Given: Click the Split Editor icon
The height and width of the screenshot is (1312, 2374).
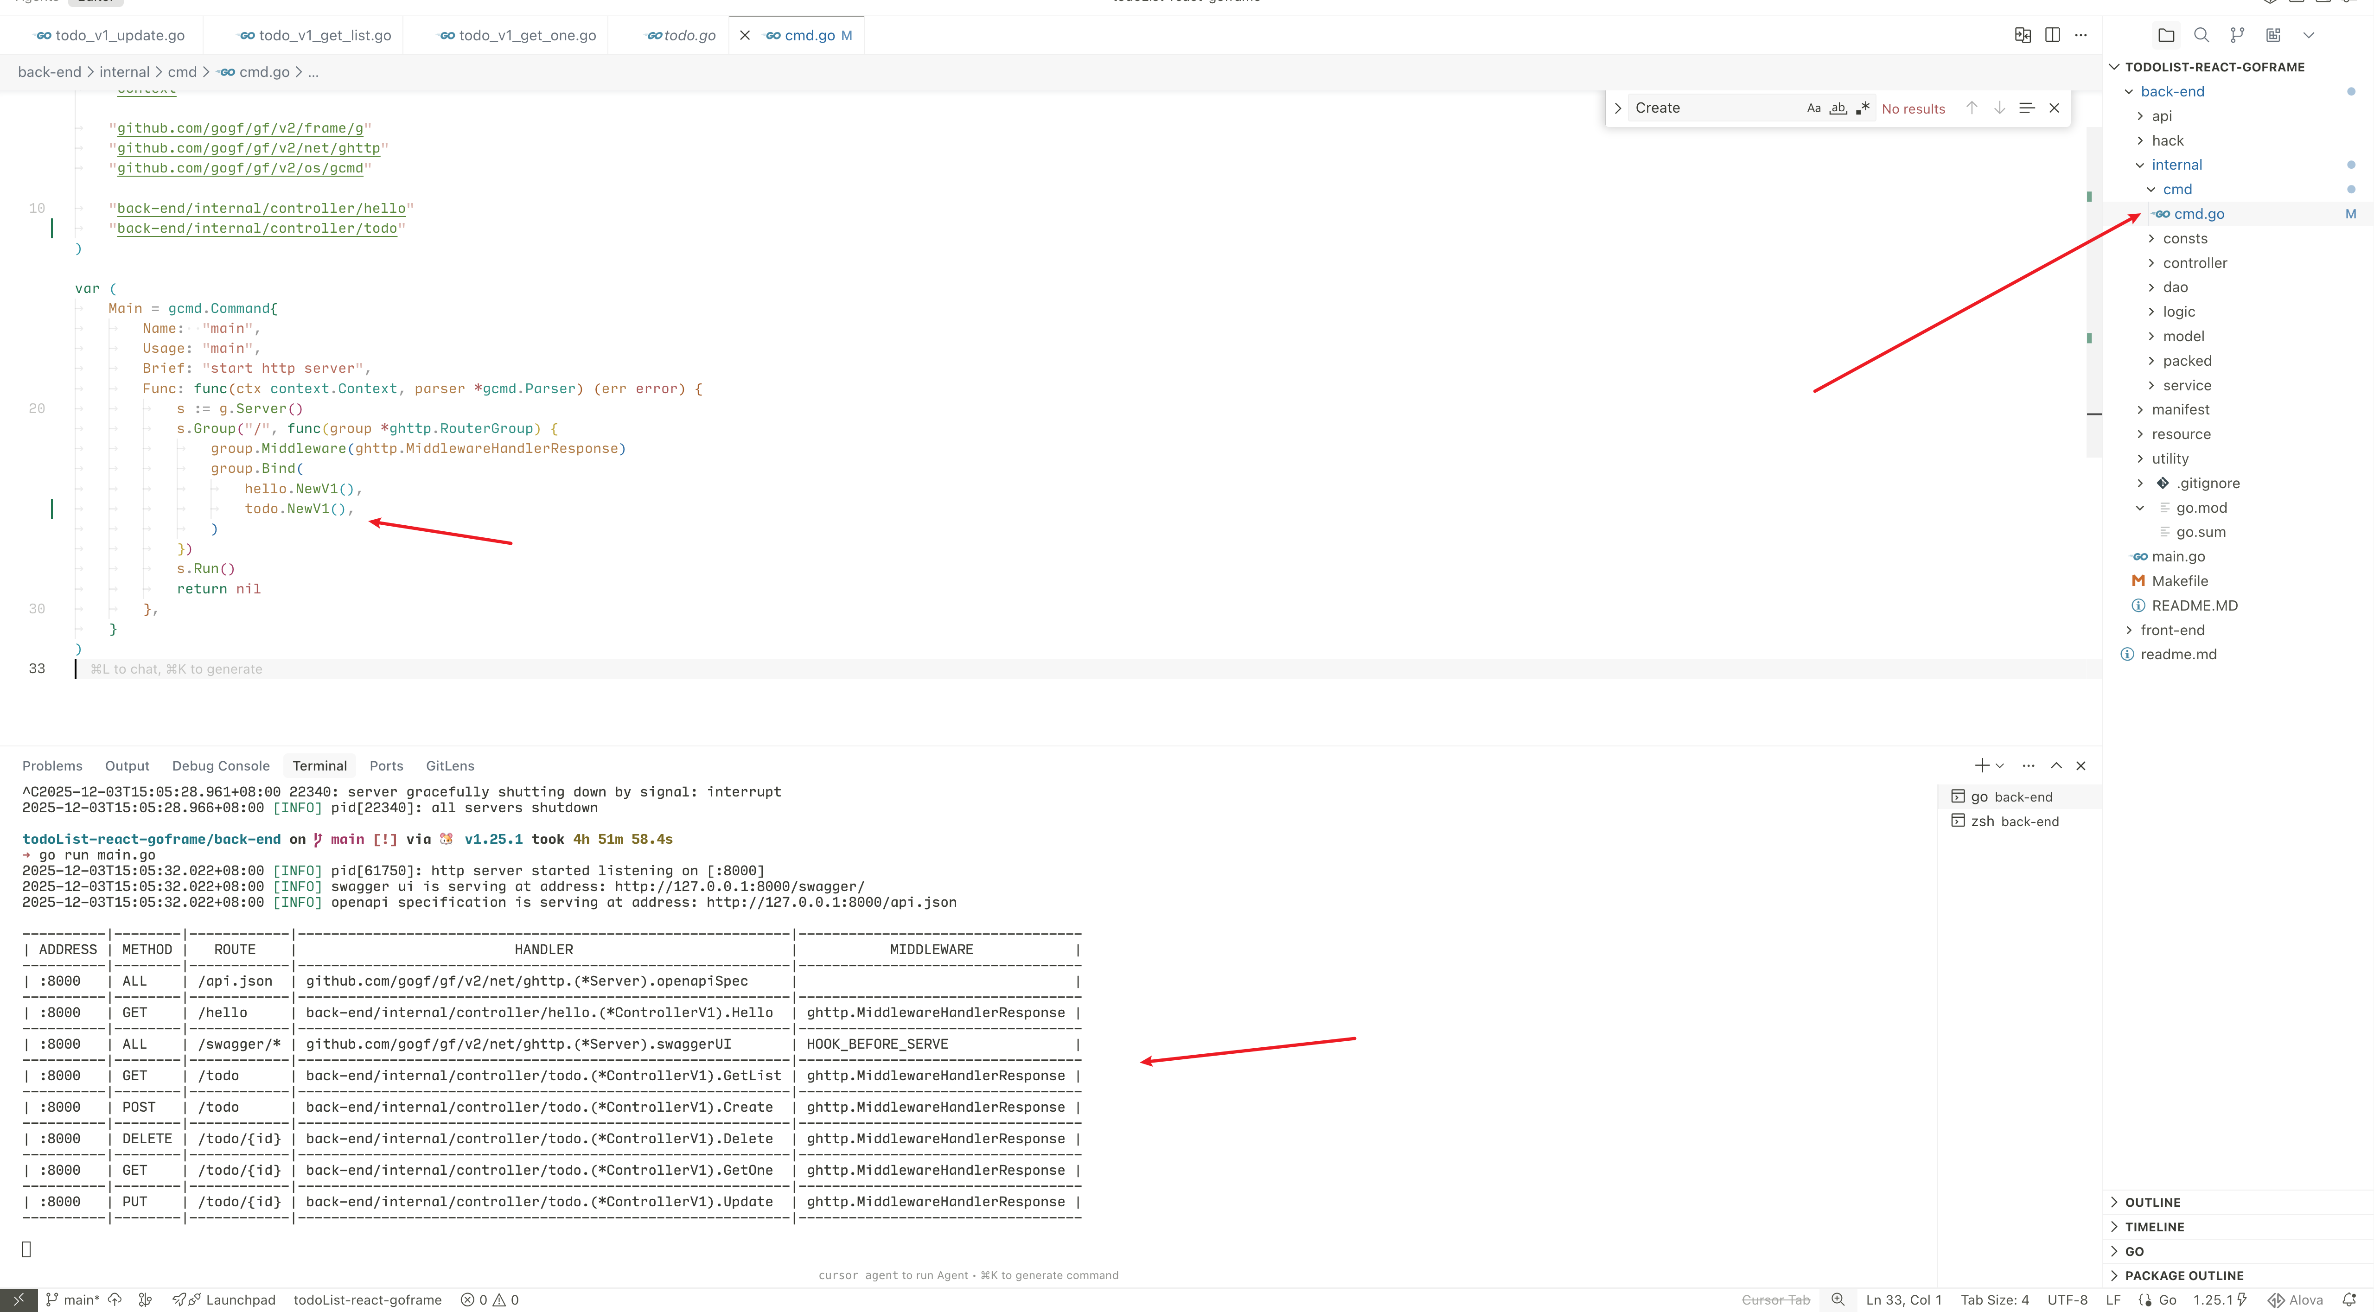Looking at the screenshot, I should (x=2052, y=35).
